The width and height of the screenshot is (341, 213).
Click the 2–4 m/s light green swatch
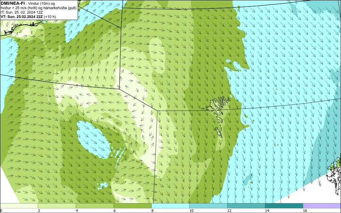[x=57, y=206]
